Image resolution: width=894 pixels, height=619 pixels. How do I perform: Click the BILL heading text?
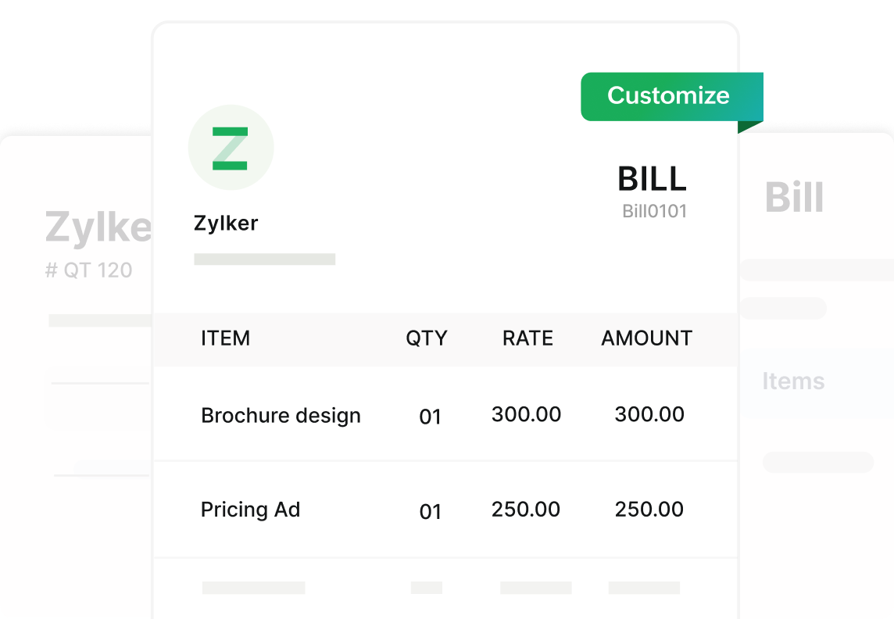653,178
